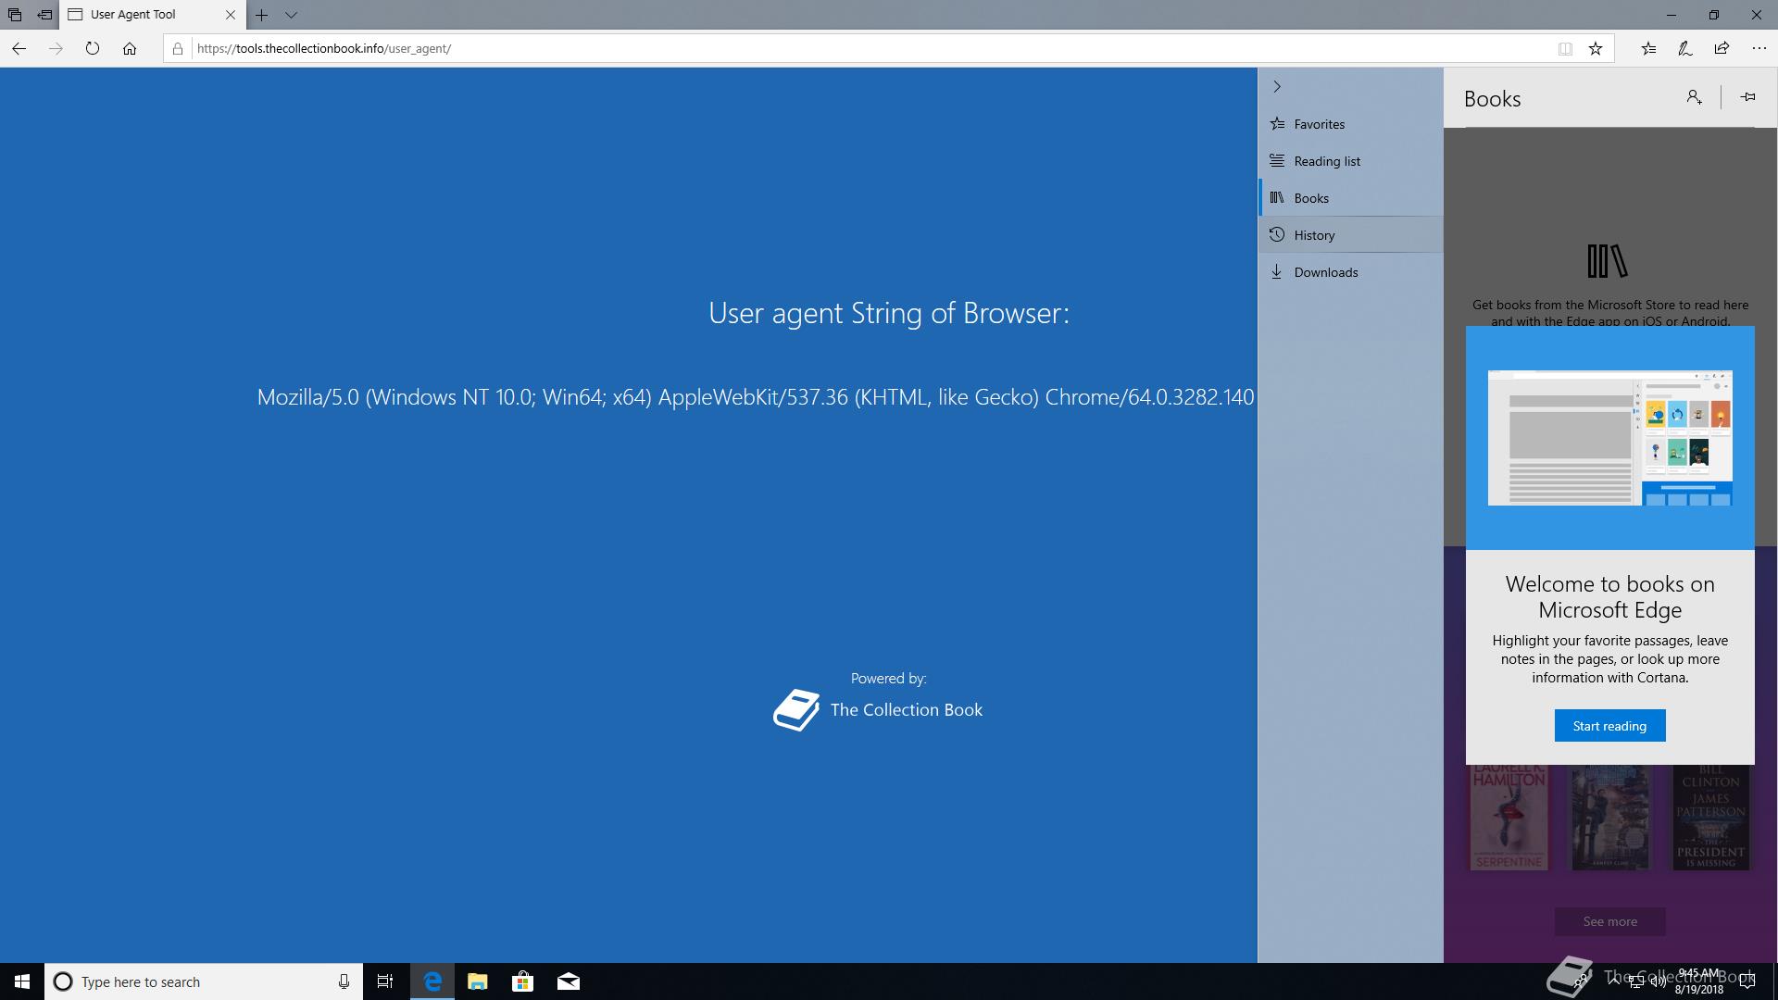Open the Serpentine book cover
This screenshot has height=1000, width=1778.
click(1509, 818)
